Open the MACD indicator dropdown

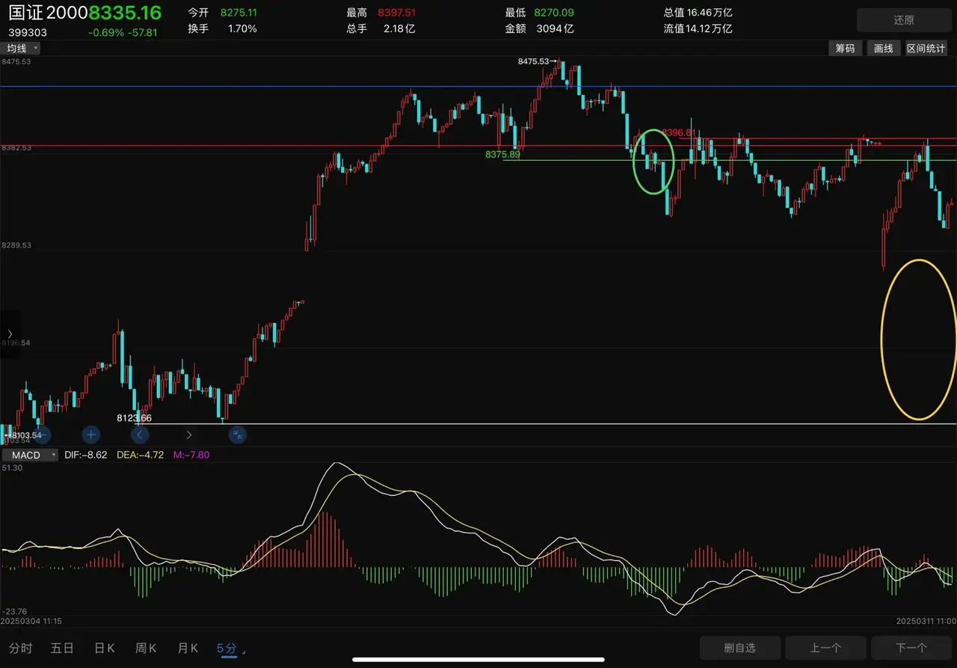pos(30,455)
